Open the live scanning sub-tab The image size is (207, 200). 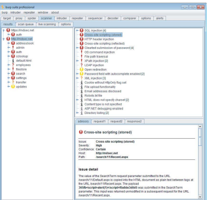pos(47,24)
